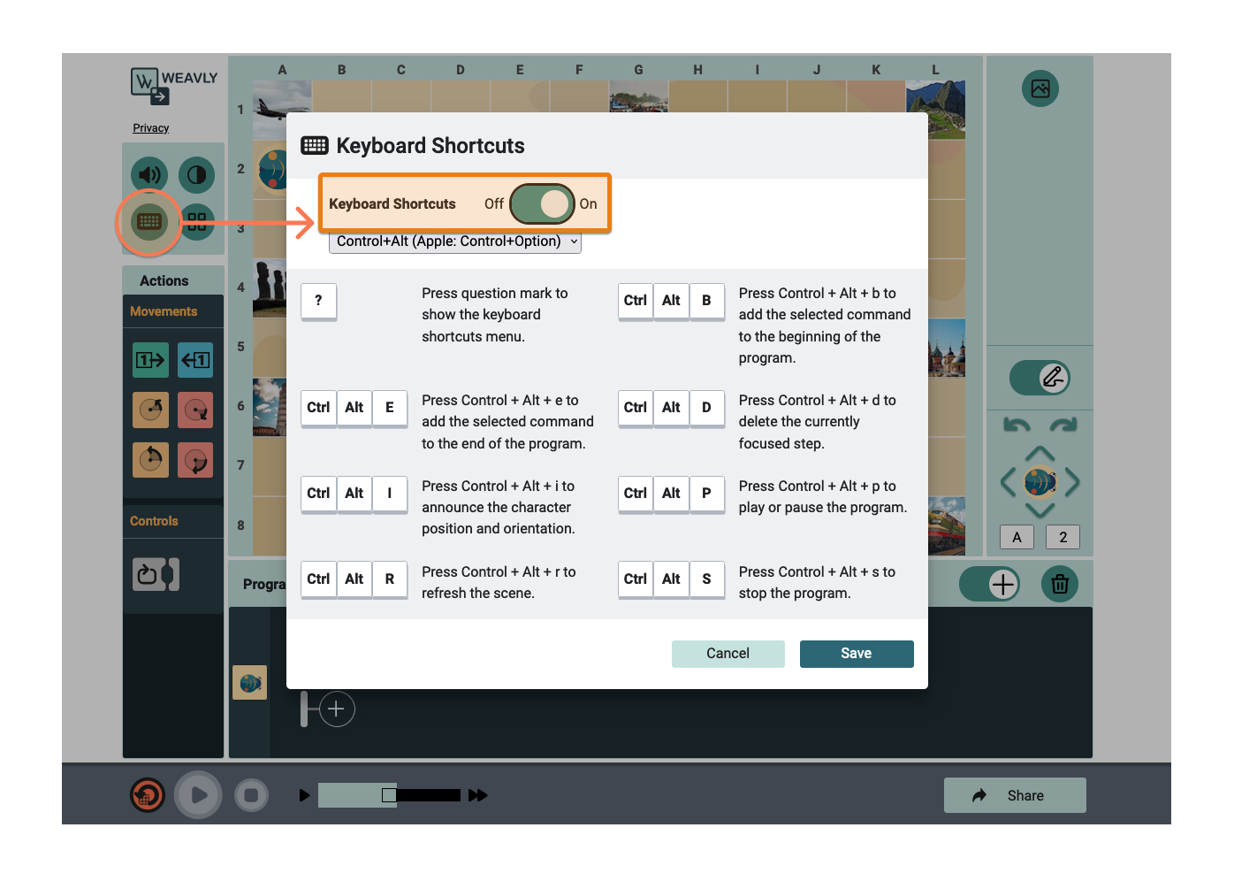This screenshot has width=1234, height=889.
Task: Open the sound options speaker icon
Action: [x=149, y=174]
